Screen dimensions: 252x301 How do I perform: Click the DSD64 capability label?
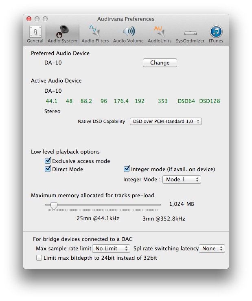tap(186, 101)
